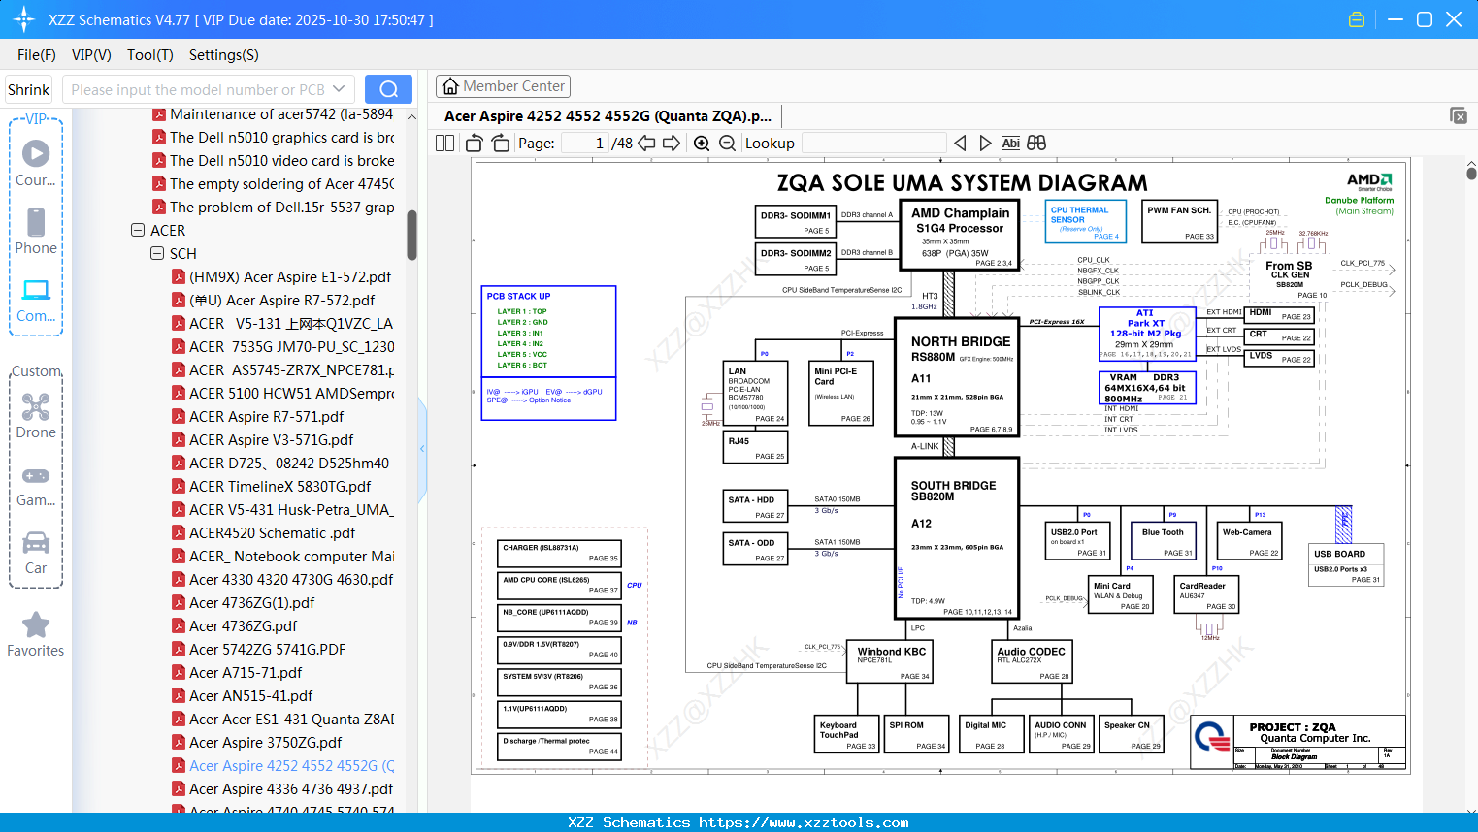Click the Page number input box

585,144
